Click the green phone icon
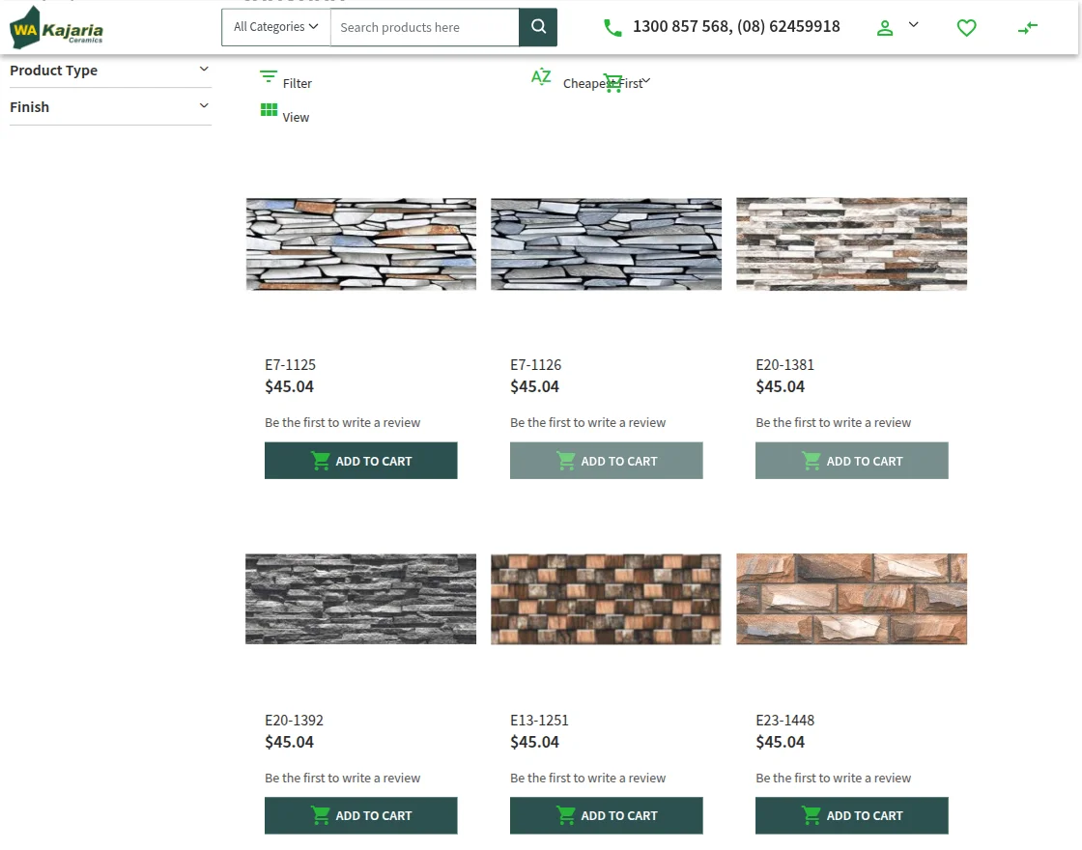The height and width of the screenshot is (850, 1082). 612,28
